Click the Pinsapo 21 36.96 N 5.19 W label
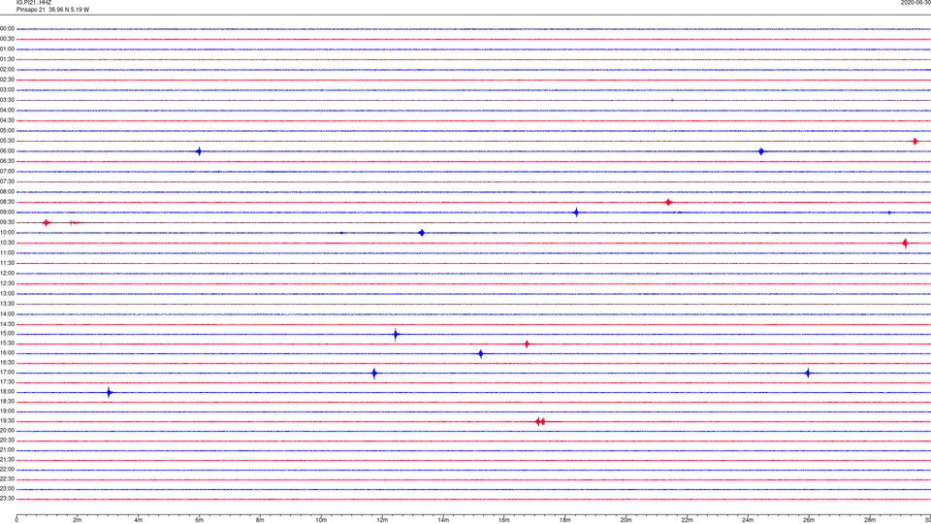 tap(52, 10)
